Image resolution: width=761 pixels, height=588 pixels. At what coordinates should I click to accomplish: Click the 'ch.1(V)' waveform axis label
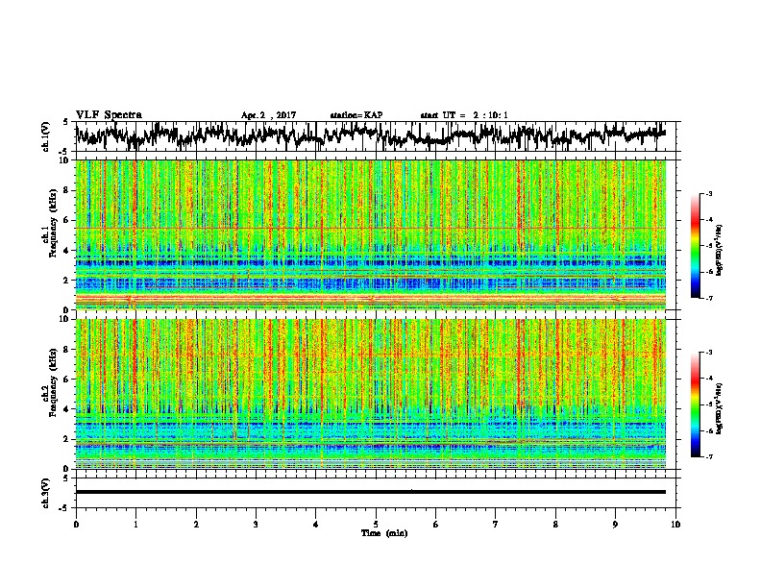click(x=46, y=136)
